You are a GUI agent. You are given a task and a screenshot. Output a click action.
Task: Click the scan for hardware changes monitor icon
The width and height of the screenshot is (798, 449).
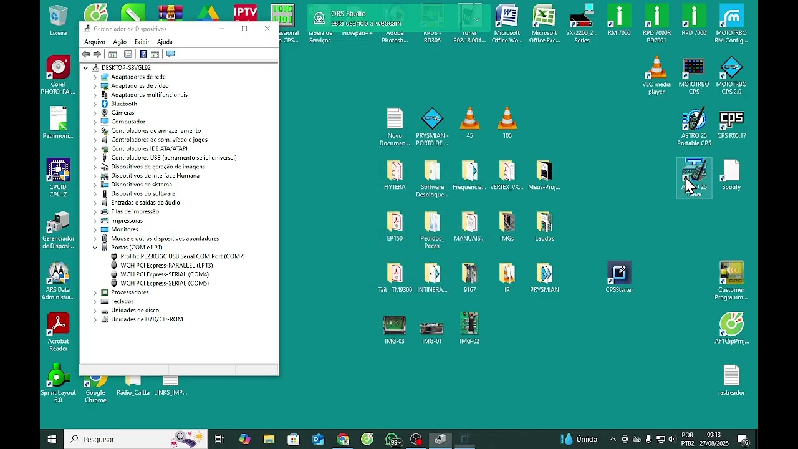coord(170,54)
